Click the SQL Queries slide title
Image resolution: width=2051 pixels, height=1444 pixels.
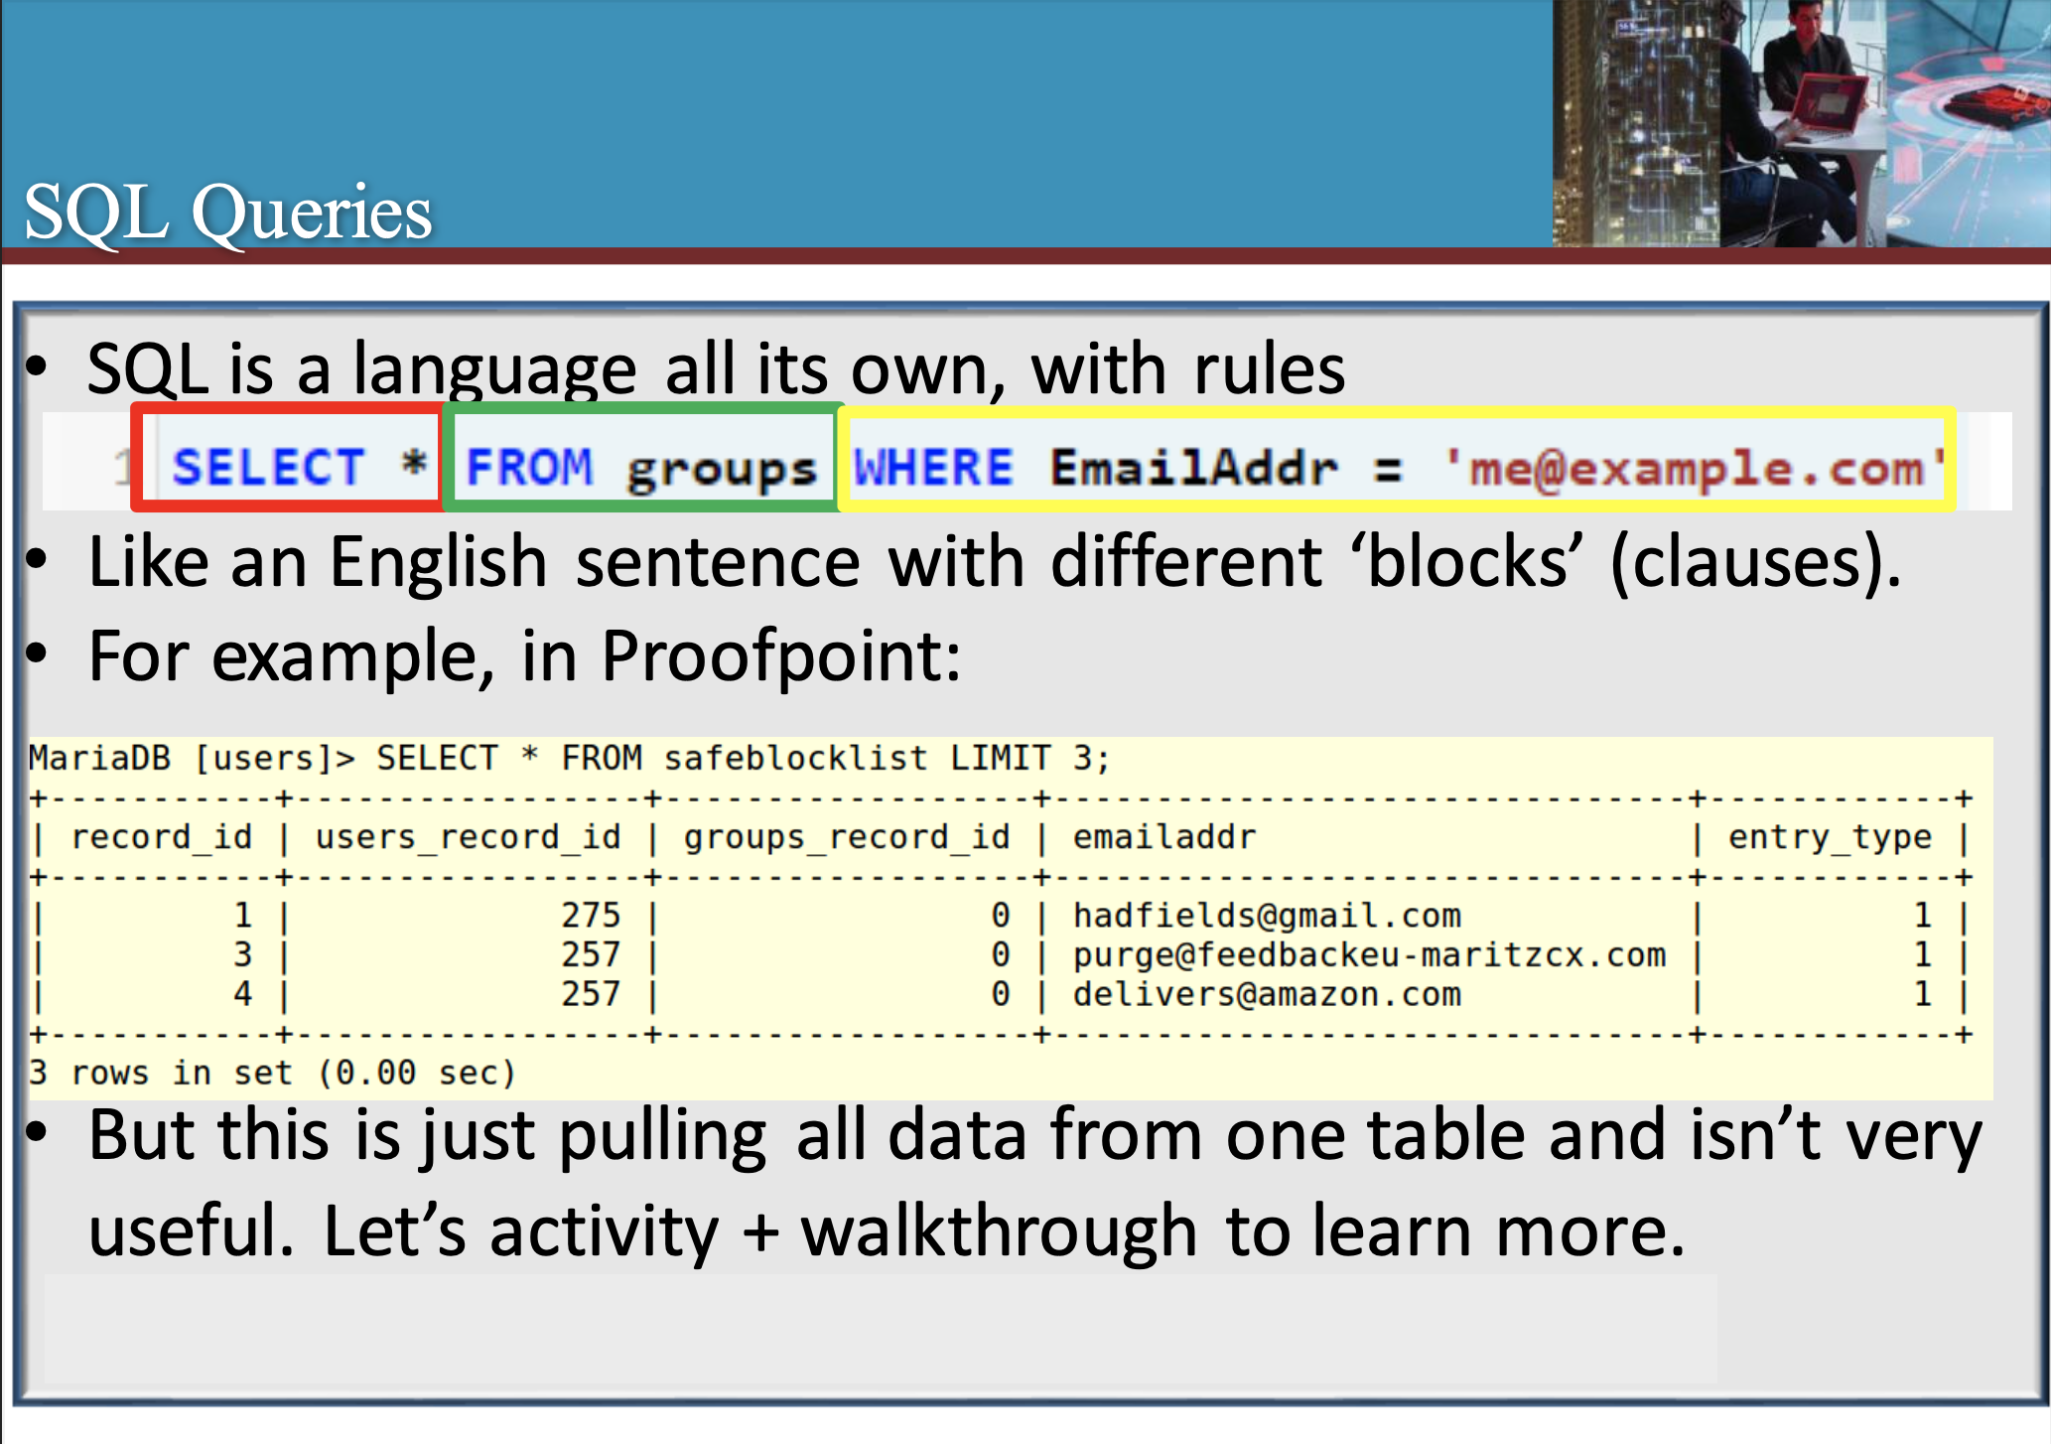pos(226,209)
